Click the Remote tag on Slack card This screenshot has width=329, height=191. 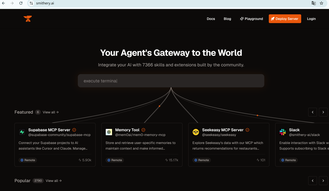[x=288, y=160]
